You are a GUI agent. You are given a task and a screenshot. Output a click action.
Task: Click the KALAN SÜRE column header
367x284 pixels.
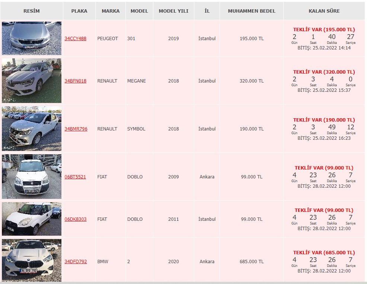(x=324, y=11)
